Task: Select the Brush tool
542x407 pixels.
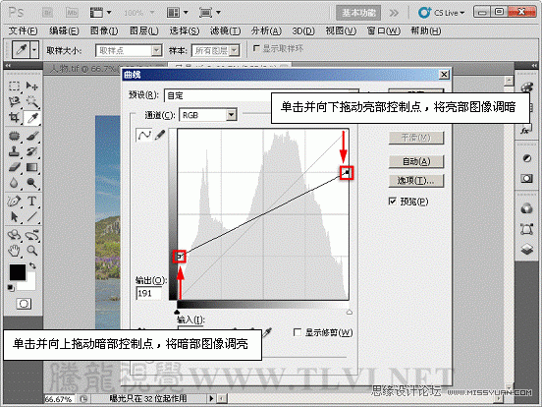Action: point(32,136)
